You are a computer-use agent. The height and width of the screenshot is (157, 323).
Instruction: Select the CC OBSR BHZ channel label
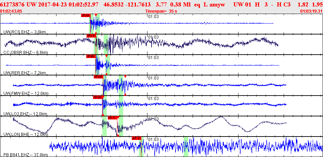pyautogui.click(x=26, y=53)
